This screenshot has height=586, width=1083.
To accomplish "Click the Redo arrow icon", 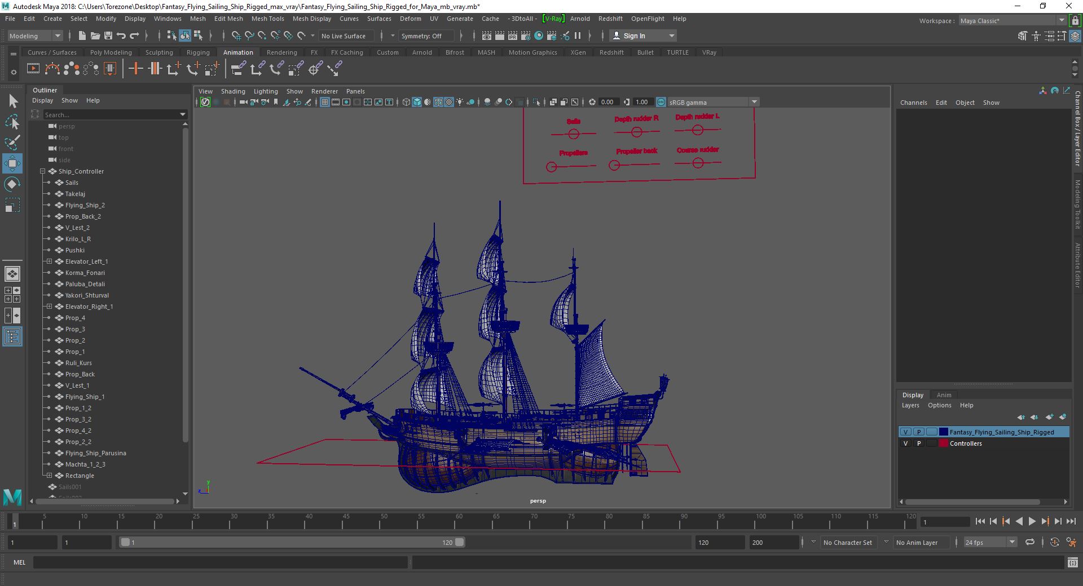I will (134, 35).
